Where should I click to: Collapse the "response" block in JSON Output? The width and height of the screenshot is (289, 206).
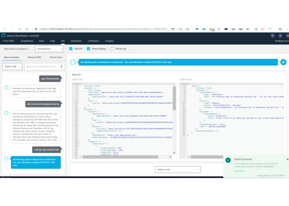(x=186, y=90)
